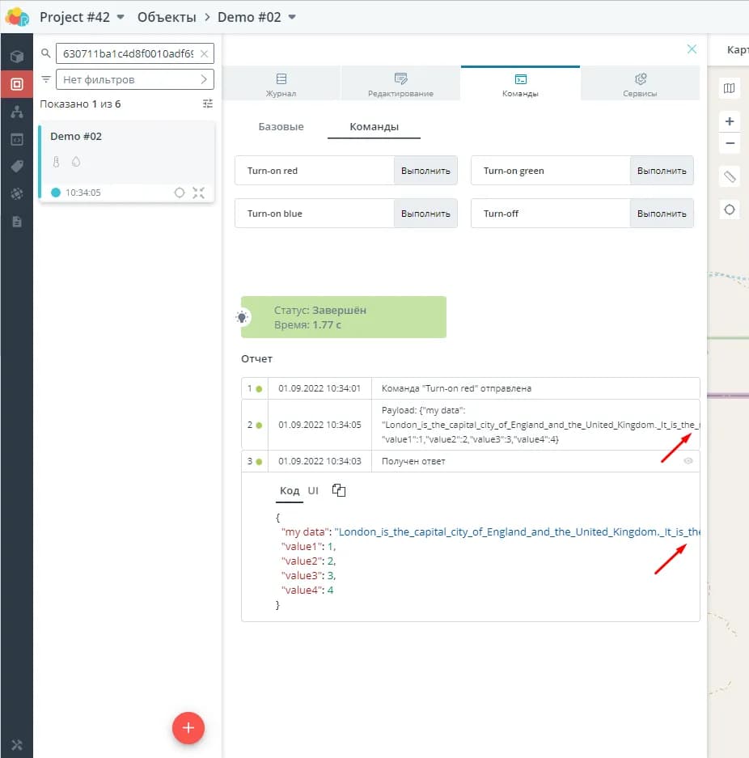
Task: Click the object search input field
Action: pyautogui.click(x=126, y=54)
